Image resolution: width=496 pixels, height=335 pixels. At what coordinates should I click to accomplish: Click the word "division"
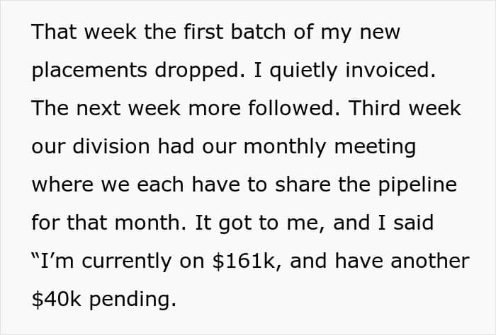(111, 146)
